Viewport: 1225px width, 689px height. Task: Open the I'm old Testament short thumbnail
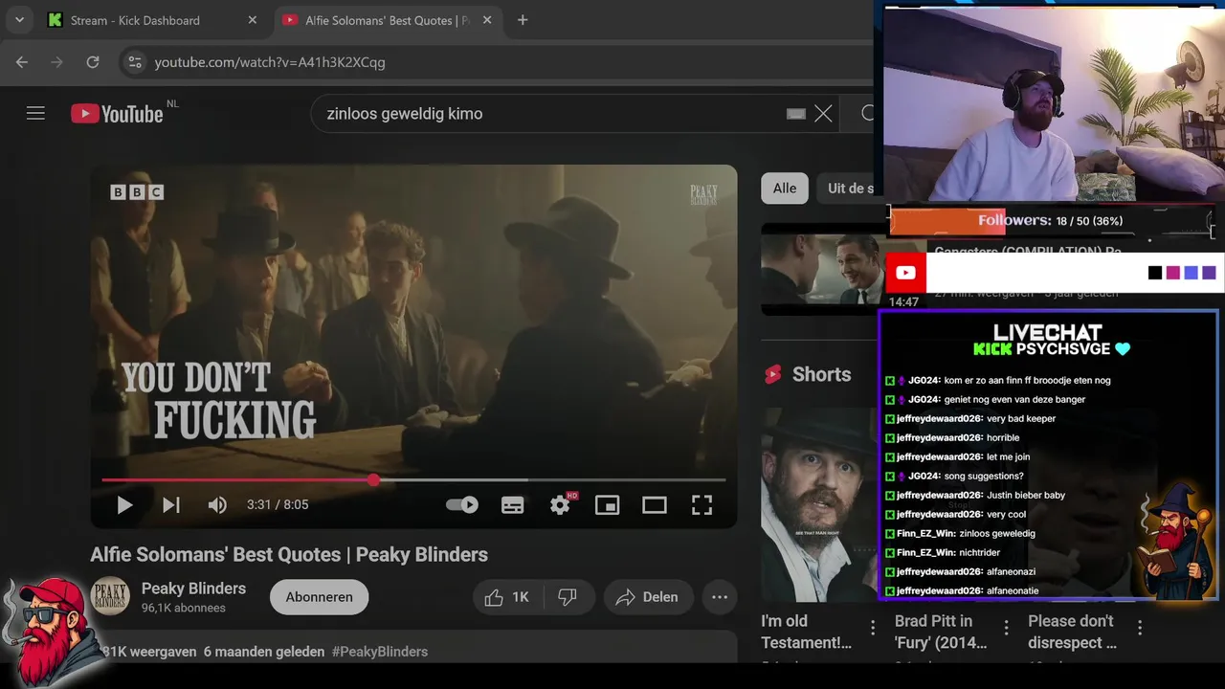(820, 504)
